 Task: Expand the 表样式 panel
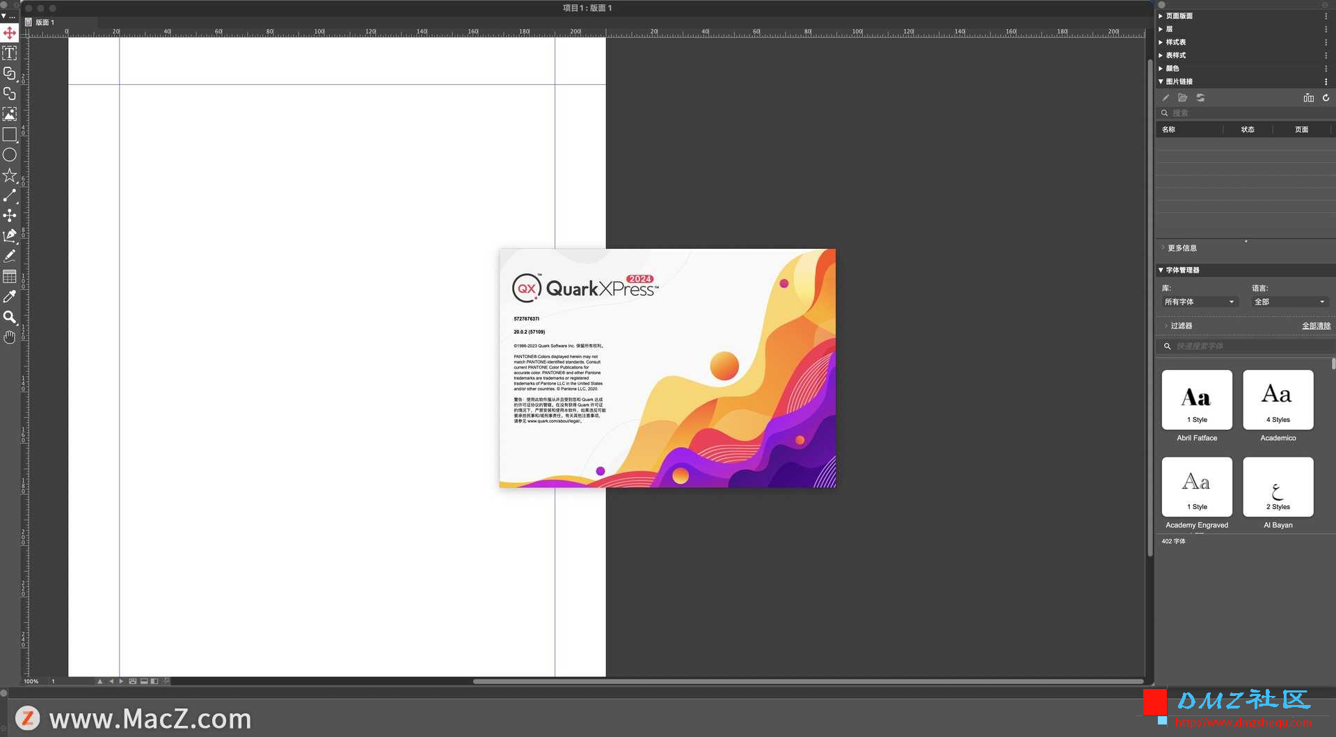1161,56
